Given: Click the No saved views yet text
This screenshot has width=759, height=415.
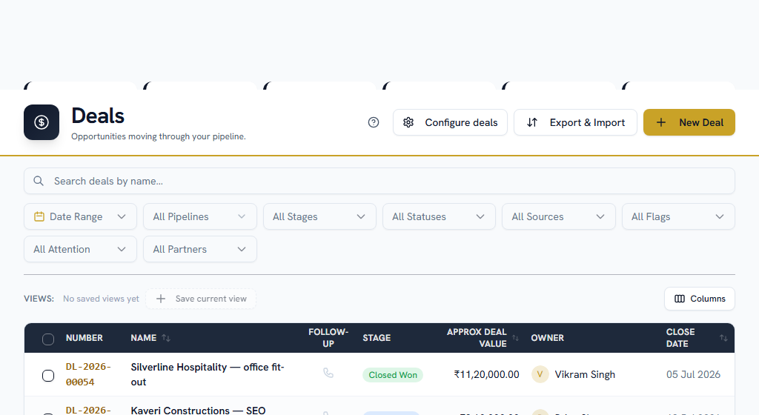Looking at the screenshot, I should coord(101,299).
